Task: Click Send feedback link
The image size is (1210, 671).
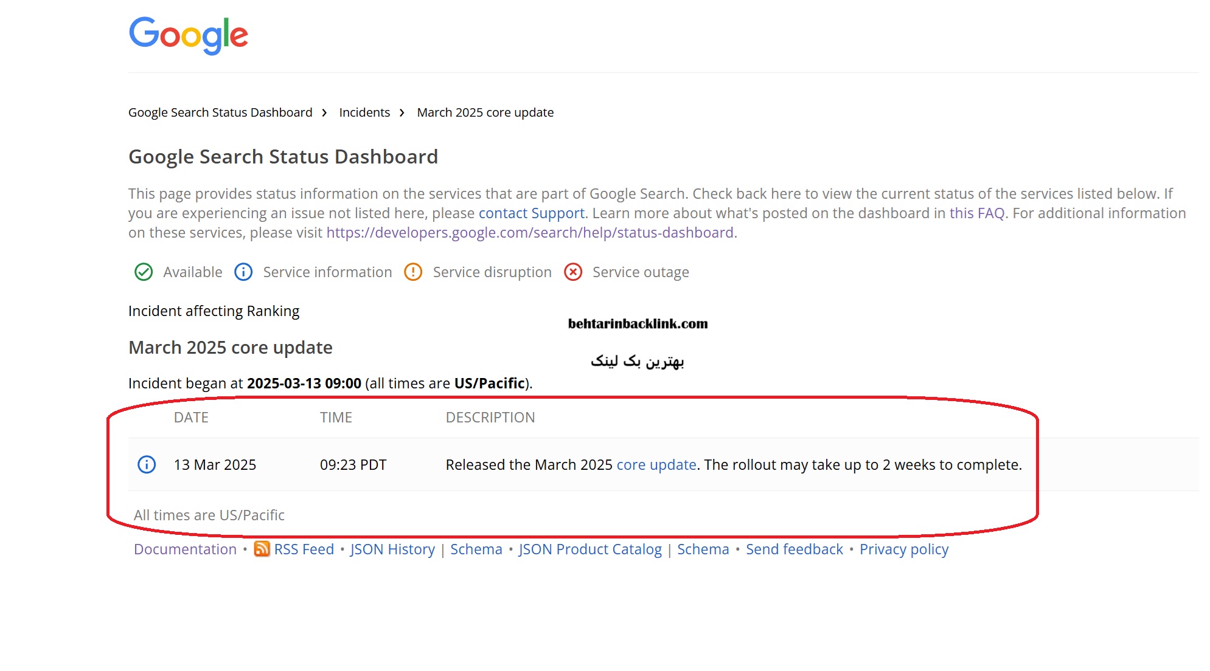Action: 794,549
